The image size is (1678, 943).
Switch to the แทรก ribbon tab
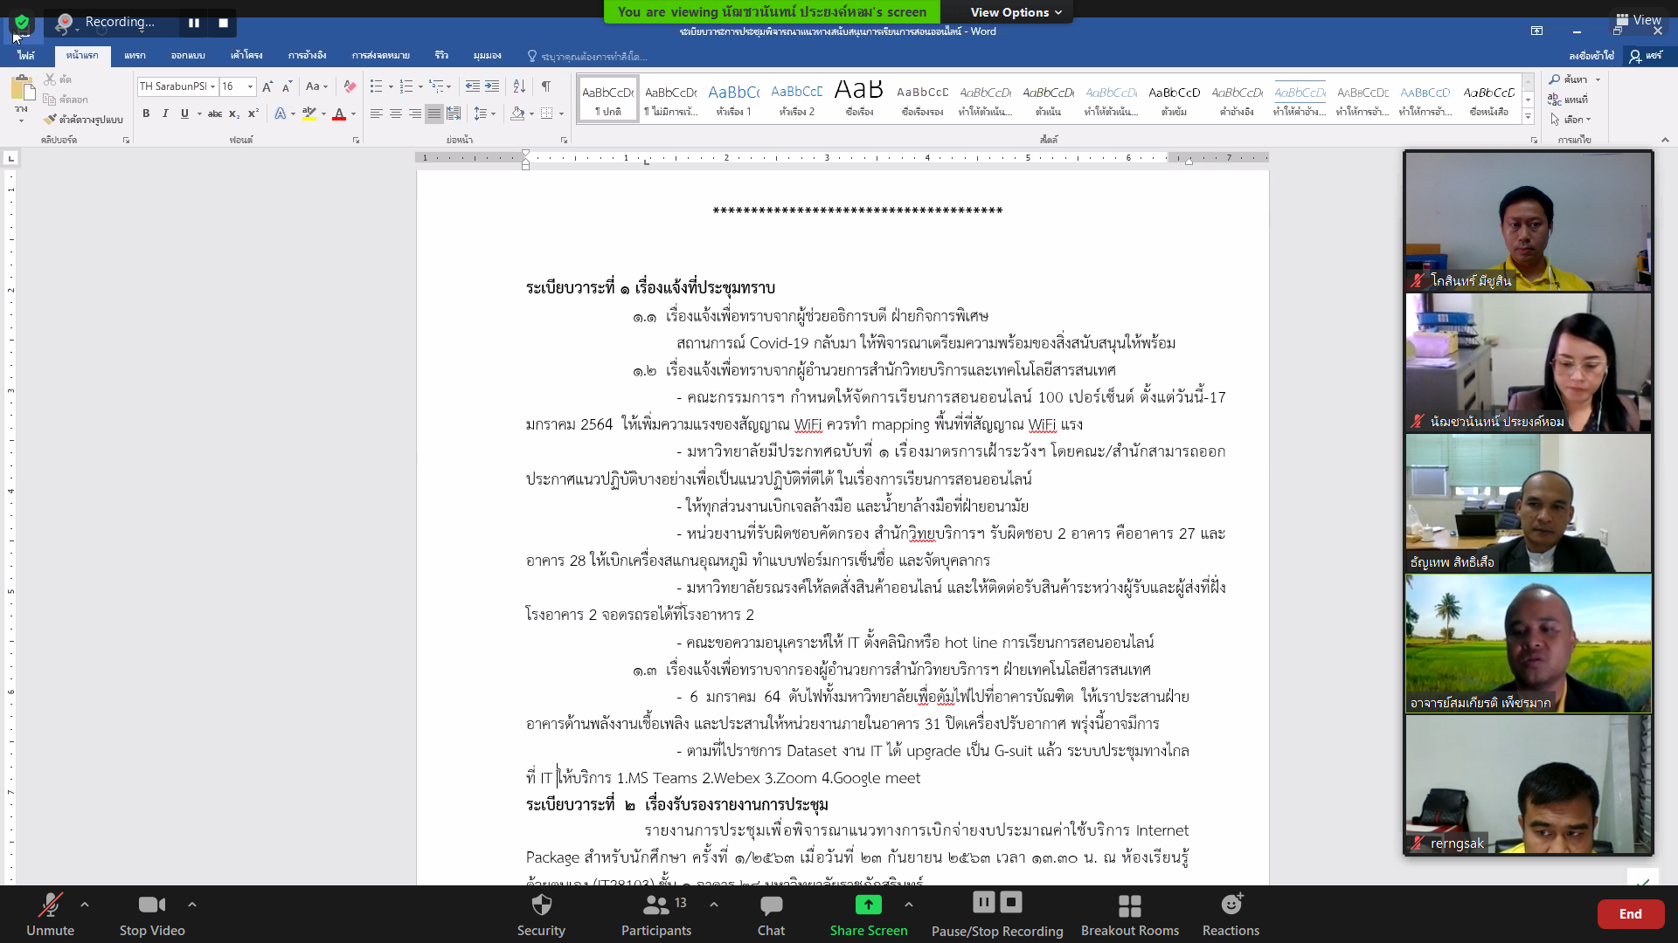[x=135, y=55]
